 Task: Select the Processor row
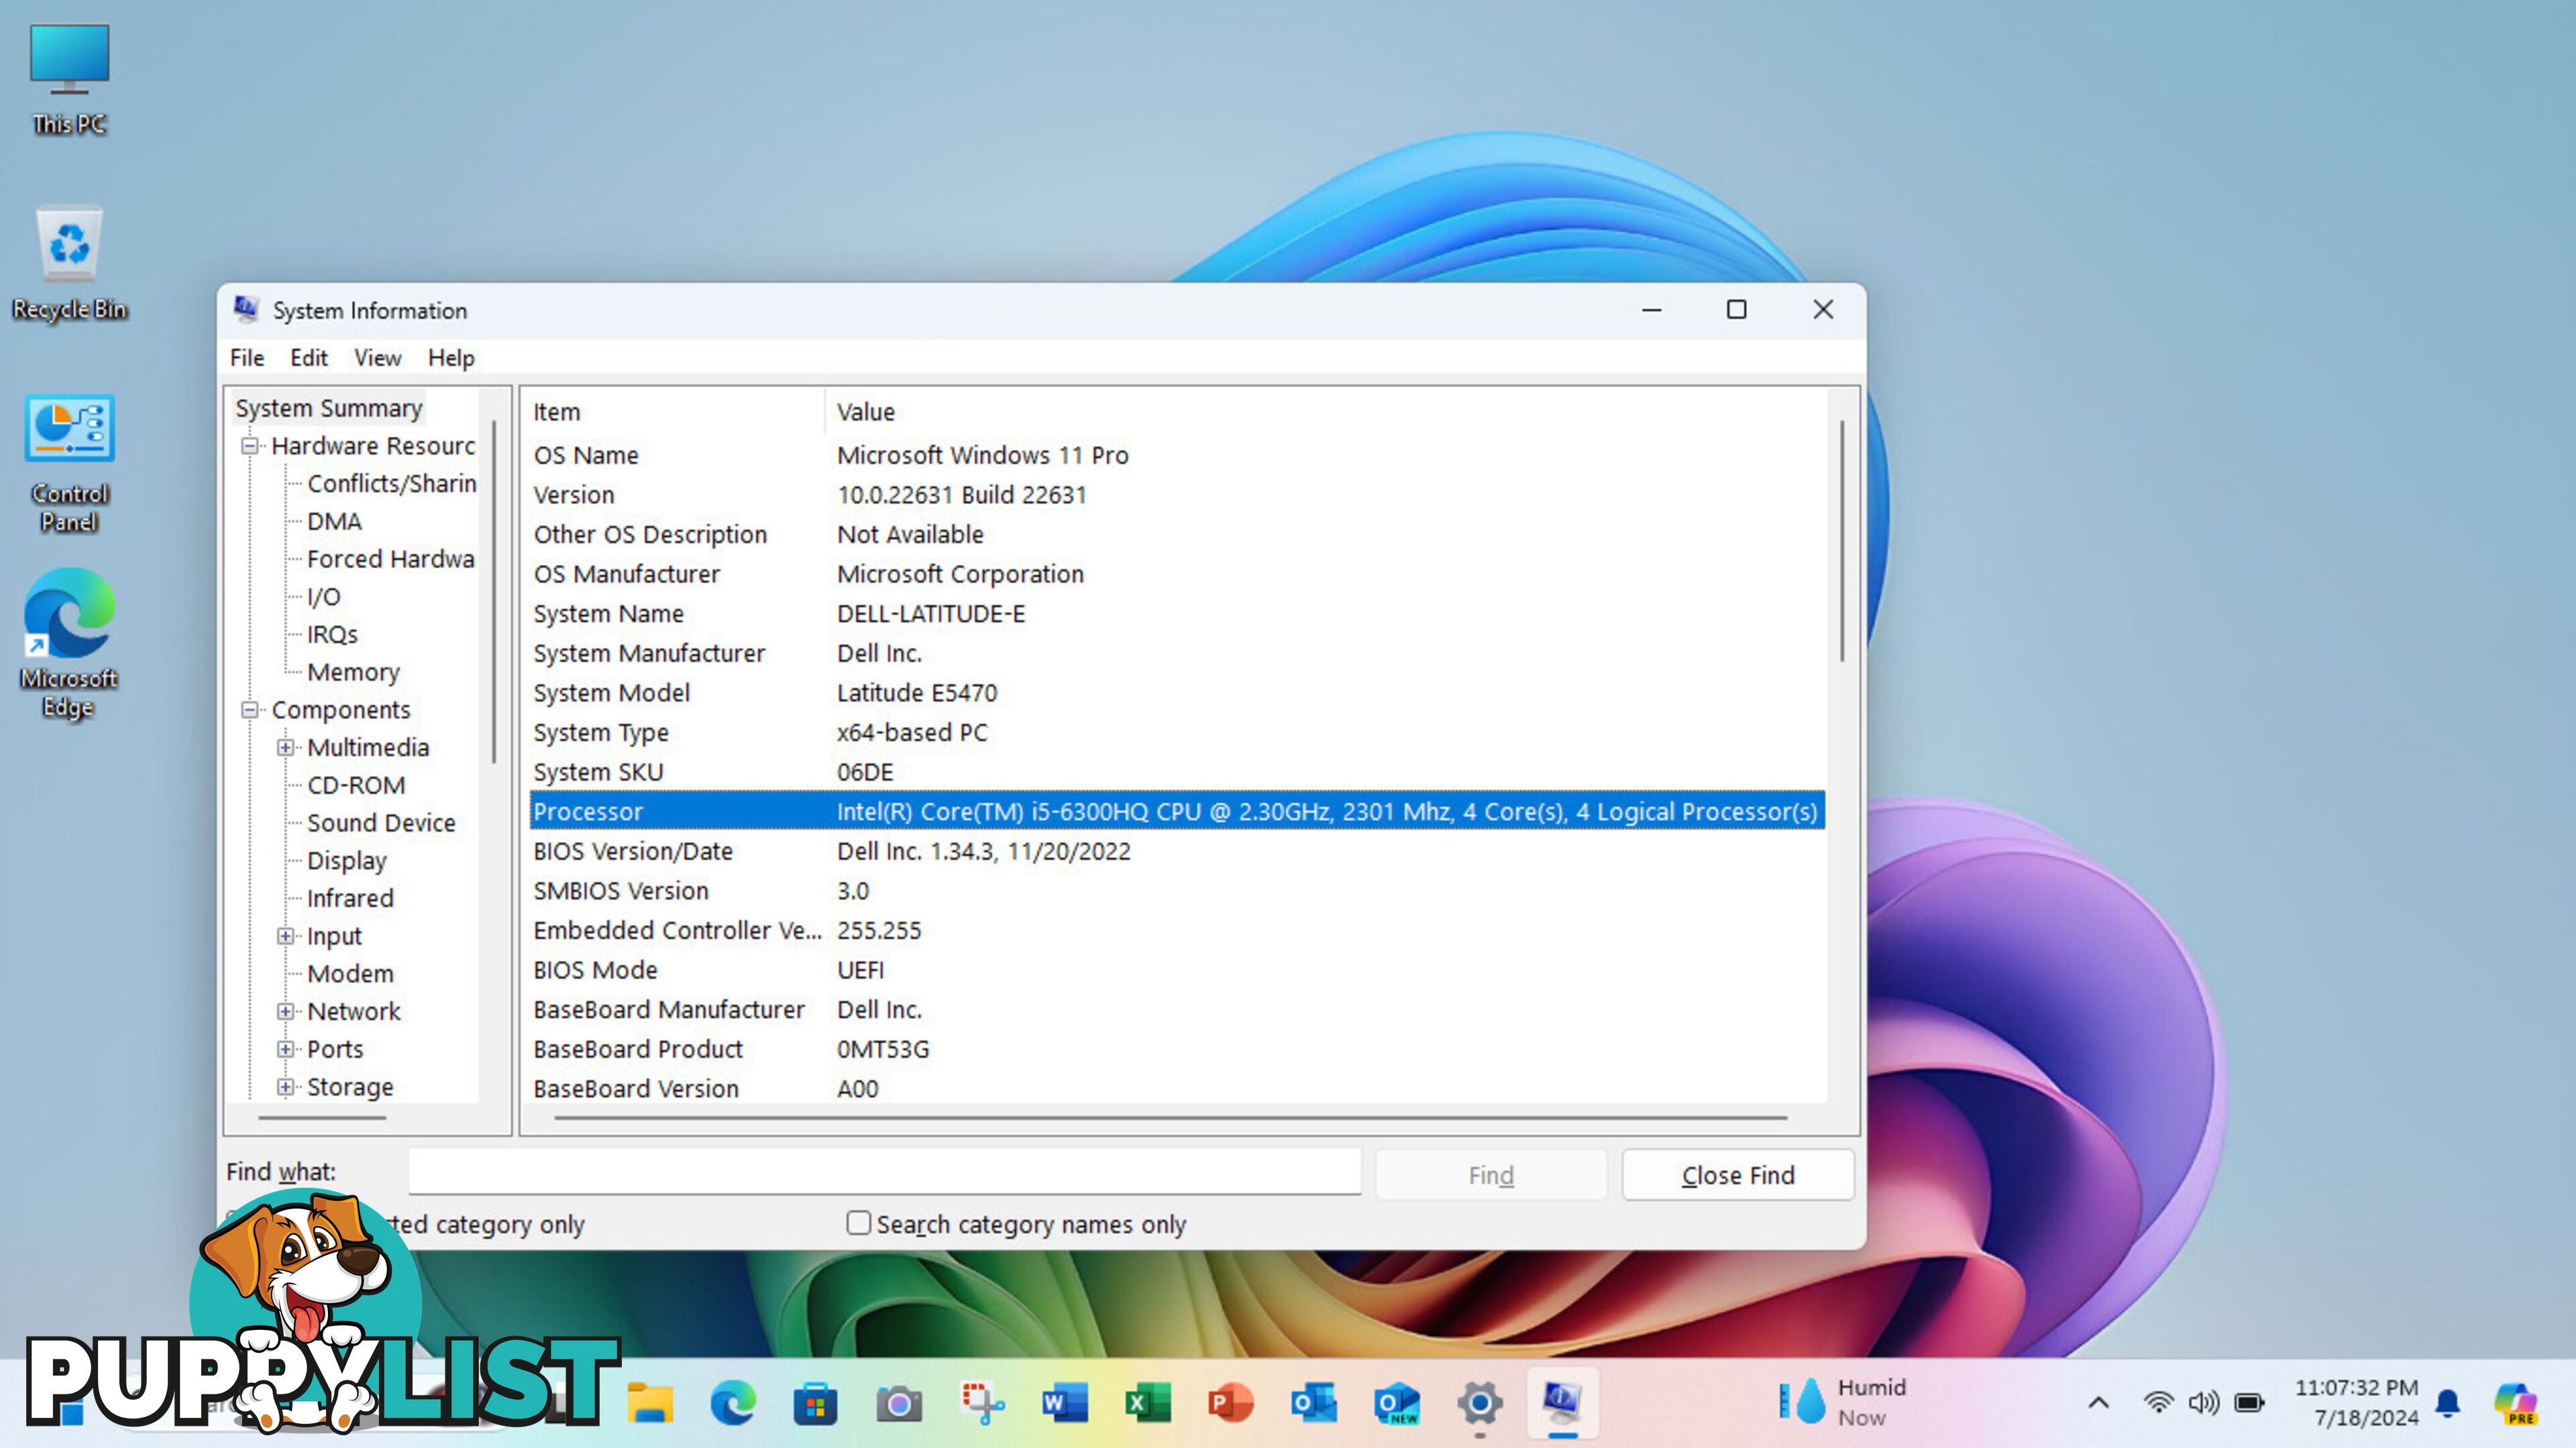click(1177, 811)
